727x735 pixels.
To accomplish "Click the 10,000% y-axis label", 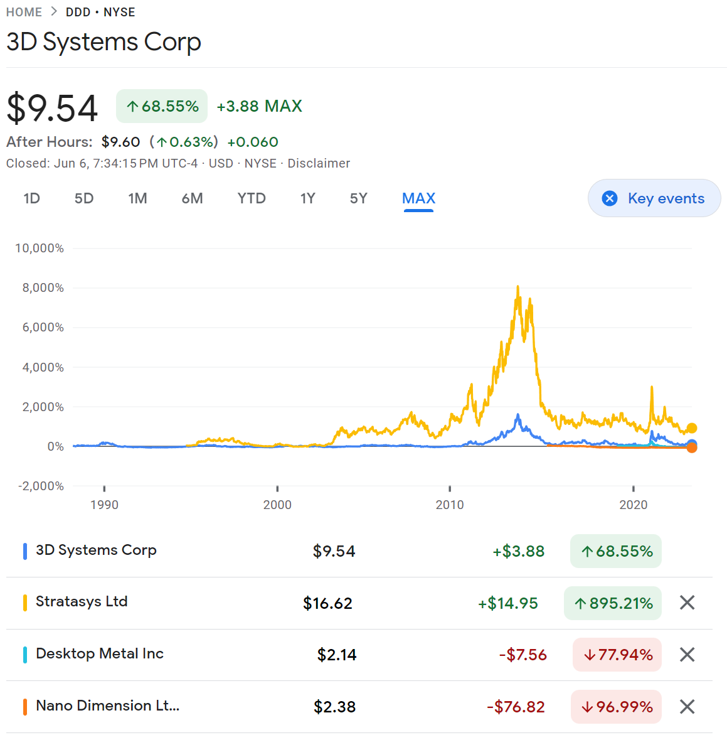I will (x=40, y=248).
